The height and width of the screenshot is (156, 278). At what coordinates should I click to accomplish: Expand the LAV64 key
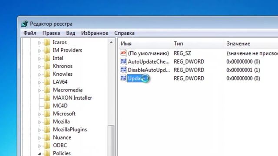click(x=40, y=82)
